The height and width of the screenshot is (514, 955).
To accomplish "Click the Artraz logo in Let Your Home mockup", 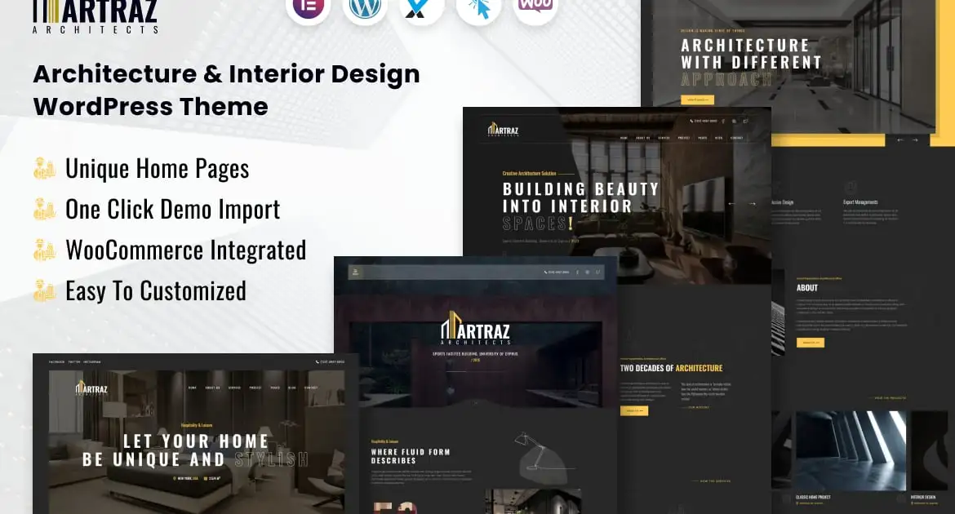I will pyautogui.click(x=91, y=388).
